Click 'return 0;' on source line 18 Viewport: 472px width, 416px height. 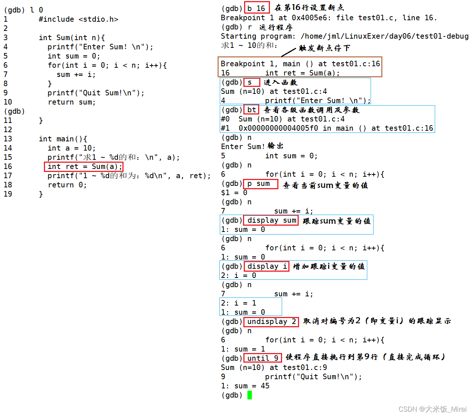pos(67,185)
